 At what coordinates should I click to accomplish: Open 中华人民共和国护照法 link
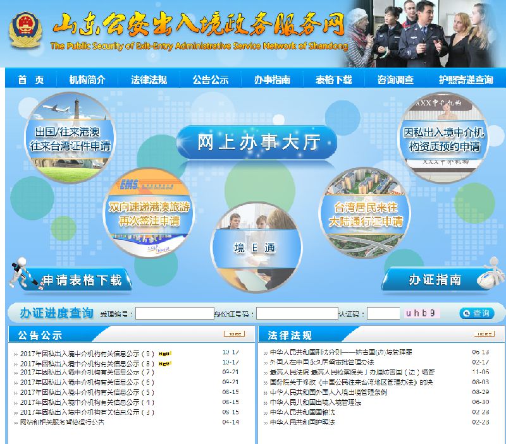coord(302,423)
